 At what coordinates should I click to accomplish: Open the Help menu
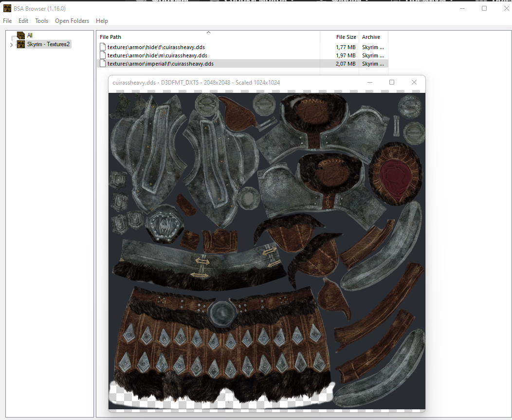click(x=102, y=21)
